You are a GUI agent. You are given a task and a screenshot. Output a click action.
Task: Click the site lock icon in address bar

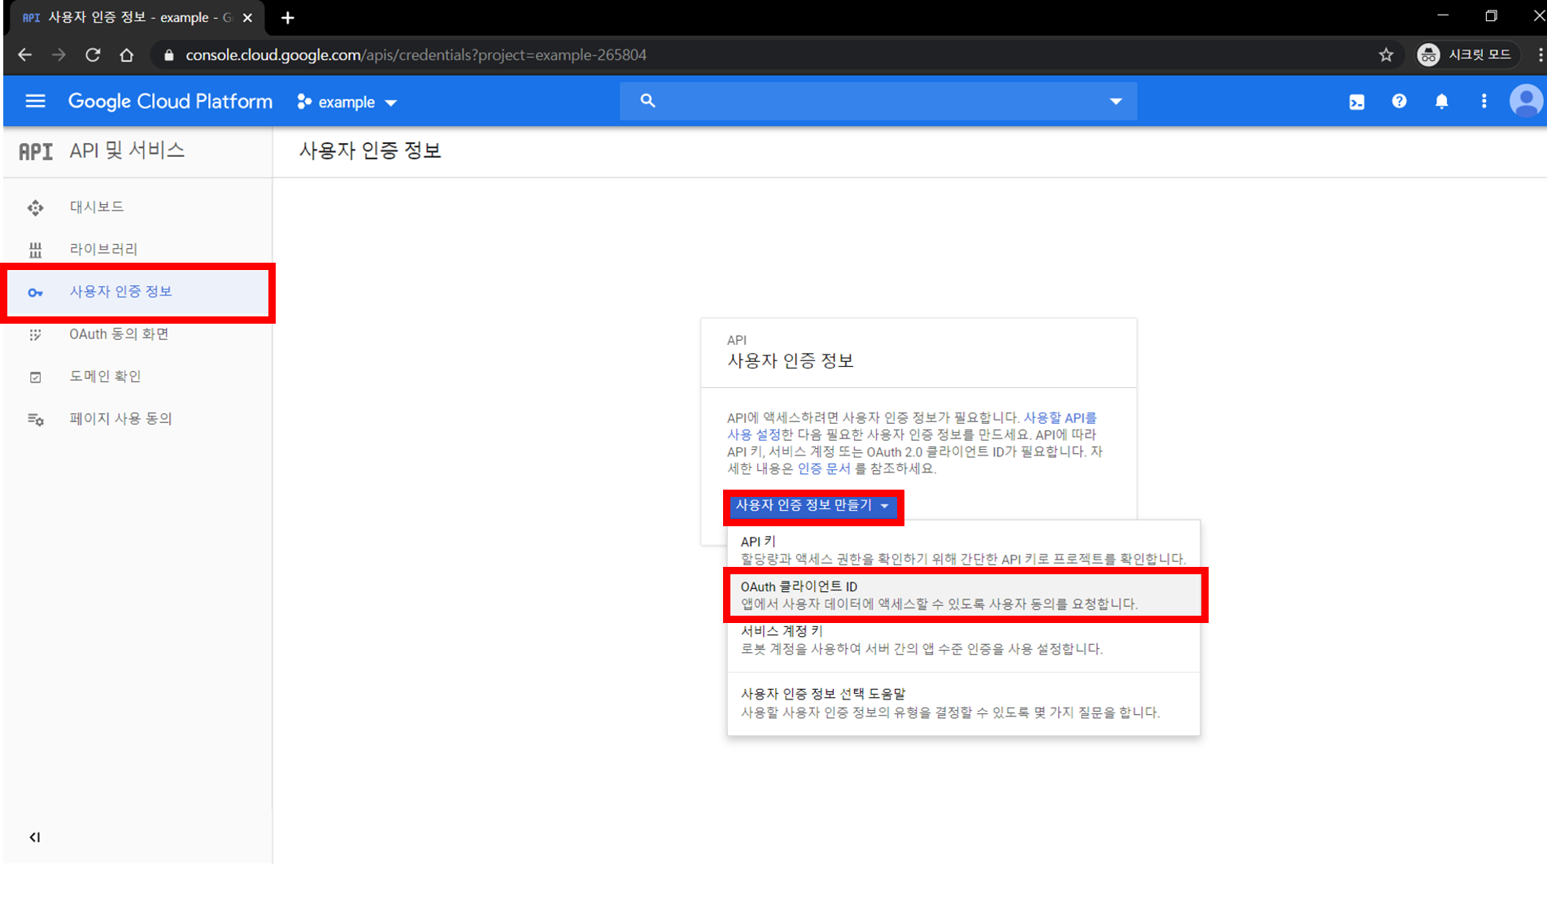168,55
